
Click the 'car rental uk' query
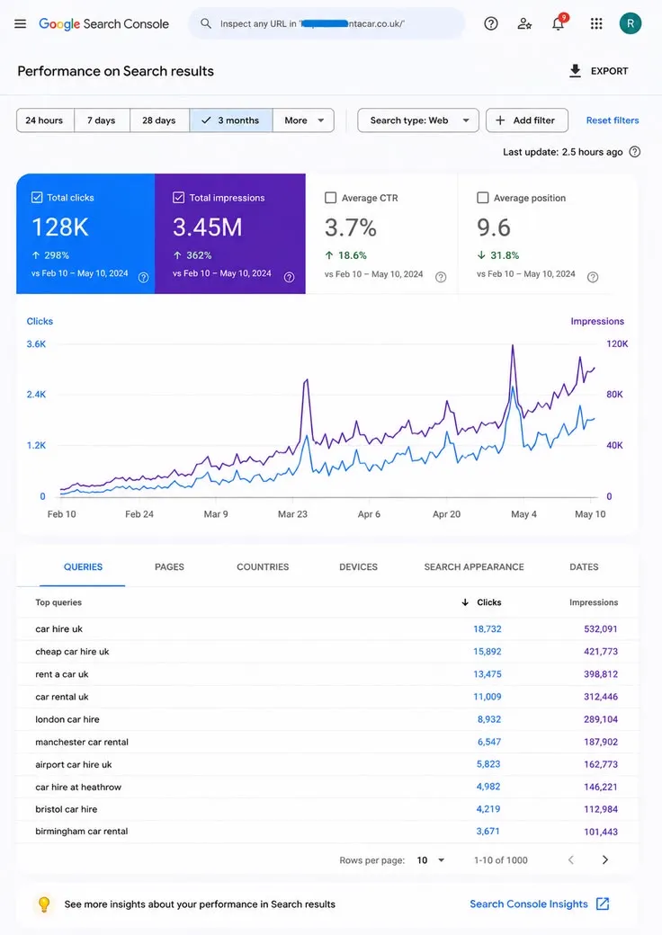[62, 697]
